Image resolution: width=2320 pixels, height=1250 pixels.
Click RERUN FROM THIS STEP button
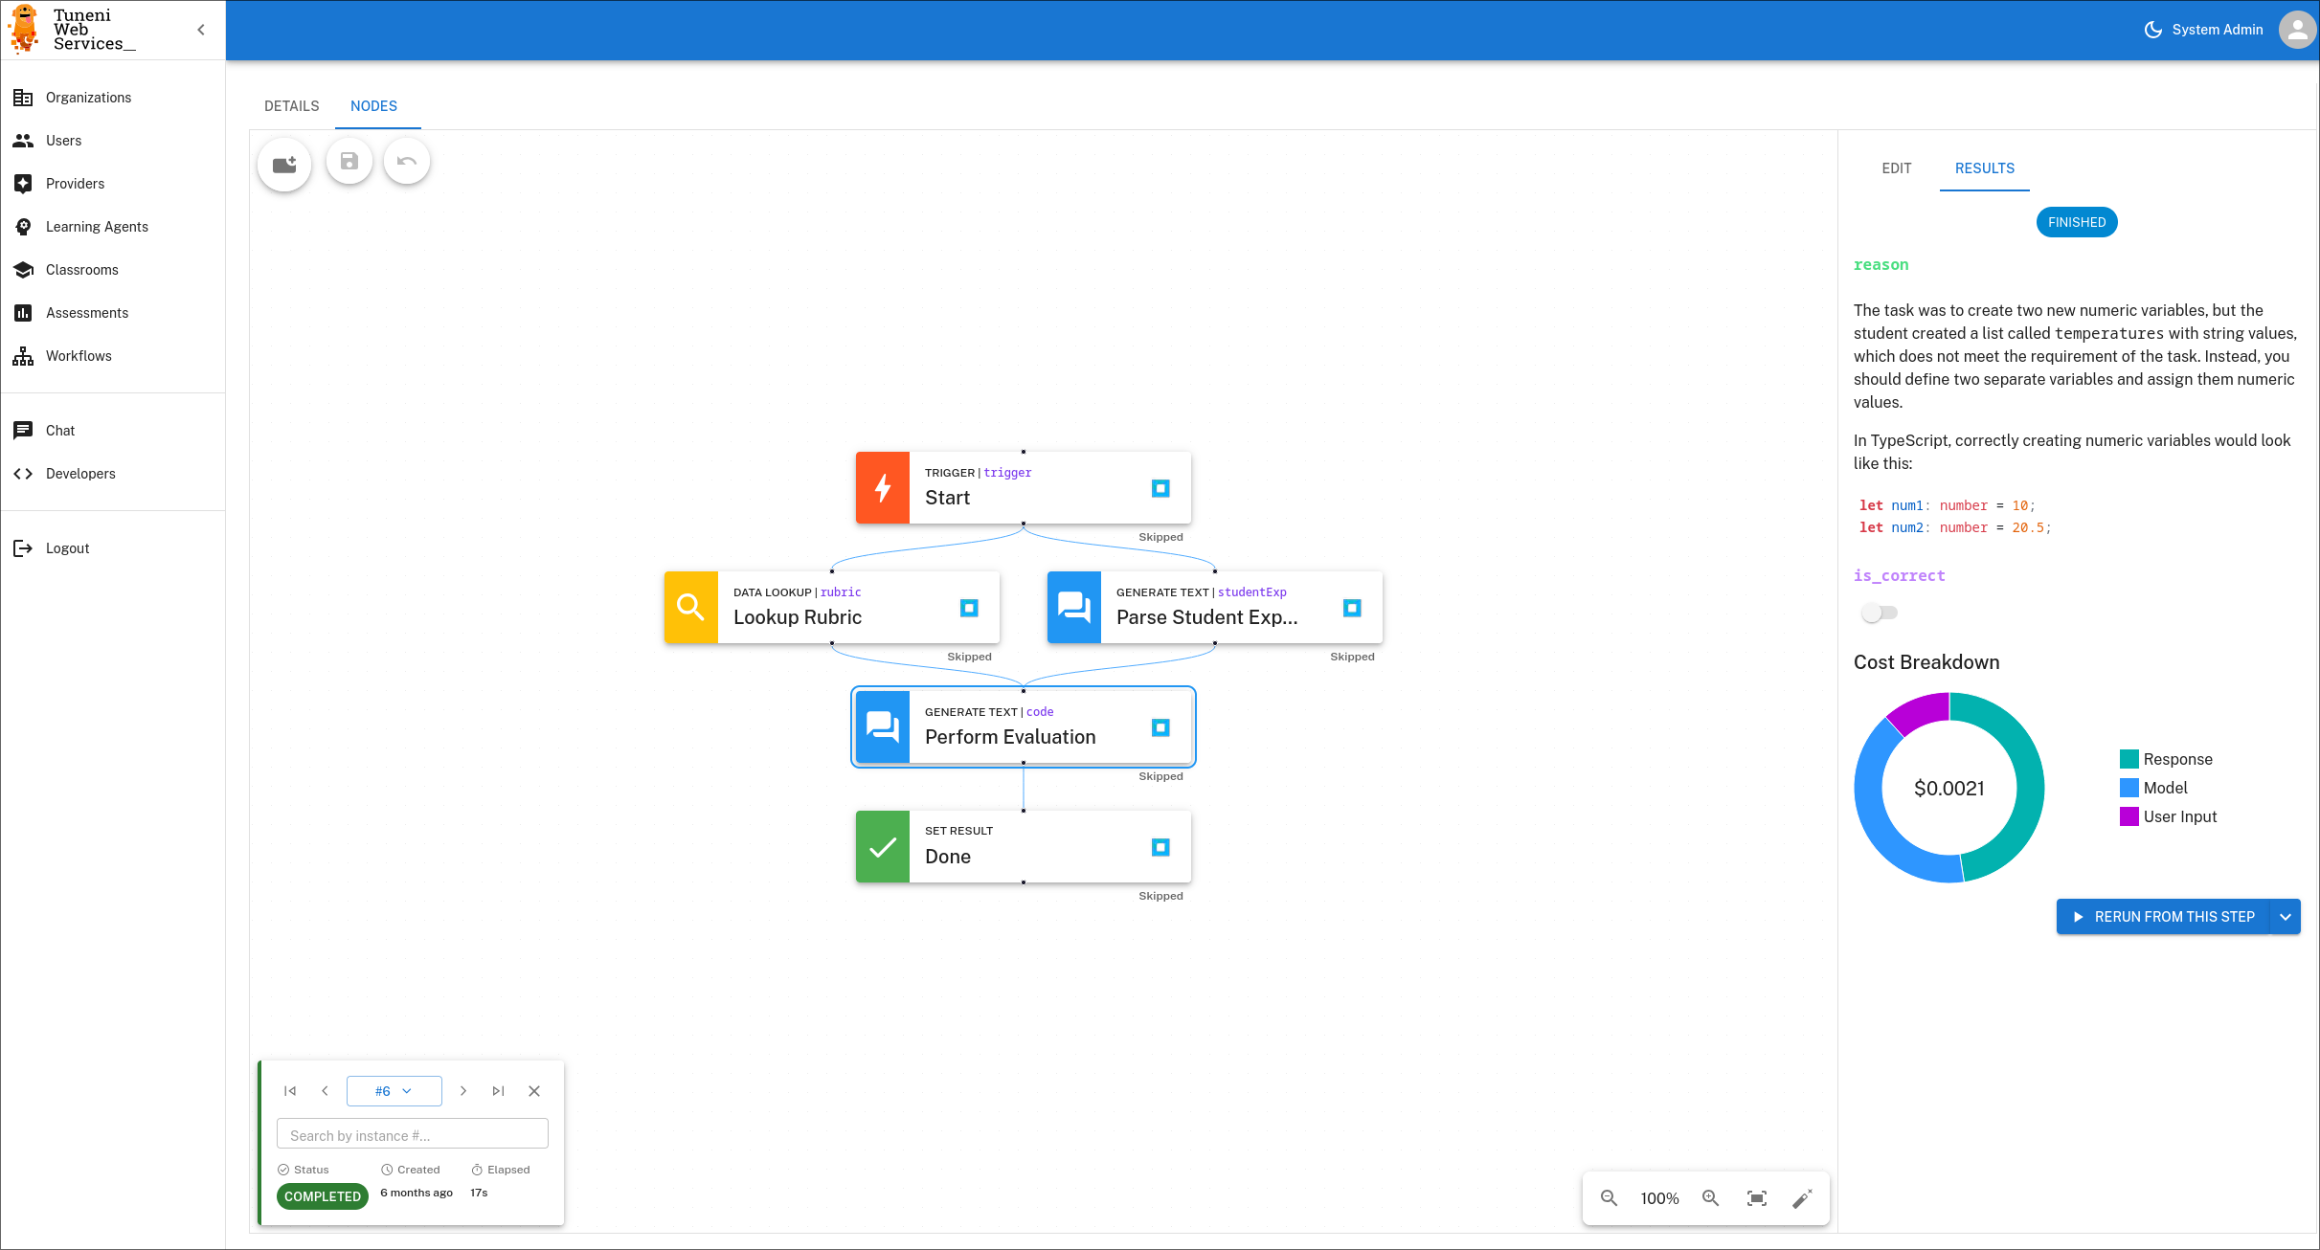(x=2163, y=917)
